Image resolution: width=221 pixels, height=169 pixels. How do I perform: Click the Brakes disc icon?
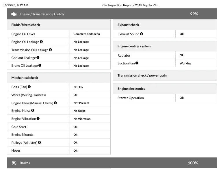click(14, 163)
